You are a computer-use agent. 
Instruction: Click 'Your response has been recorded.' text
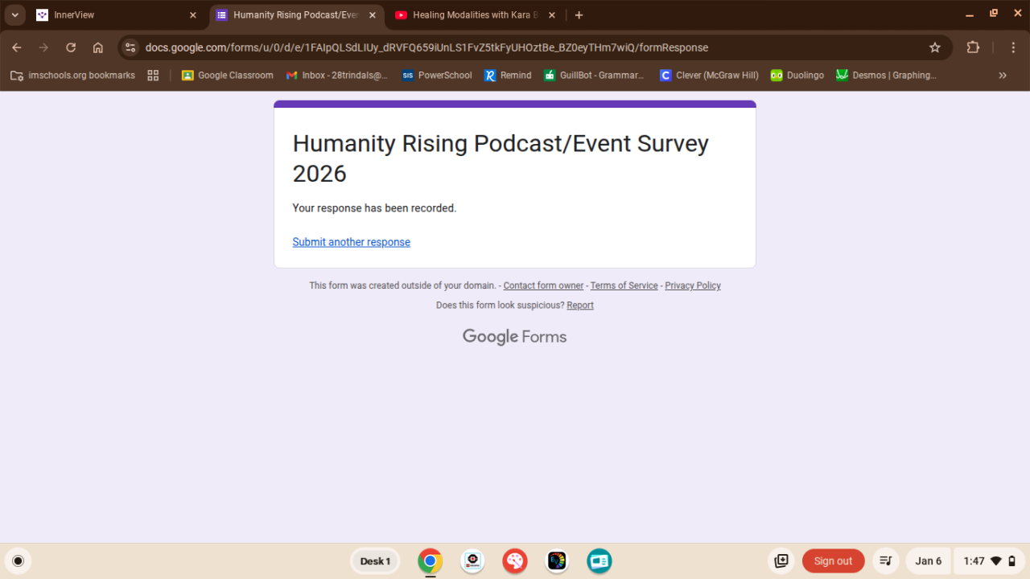[x=374, y=208]
